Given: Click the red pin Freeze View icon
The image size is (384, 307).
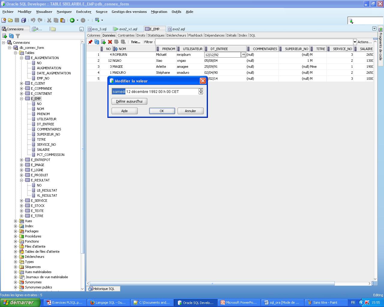Looking at the screenshot, I should click(90, 42).
